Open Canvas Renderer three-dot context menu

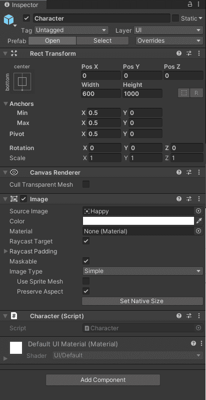point(199,173)
